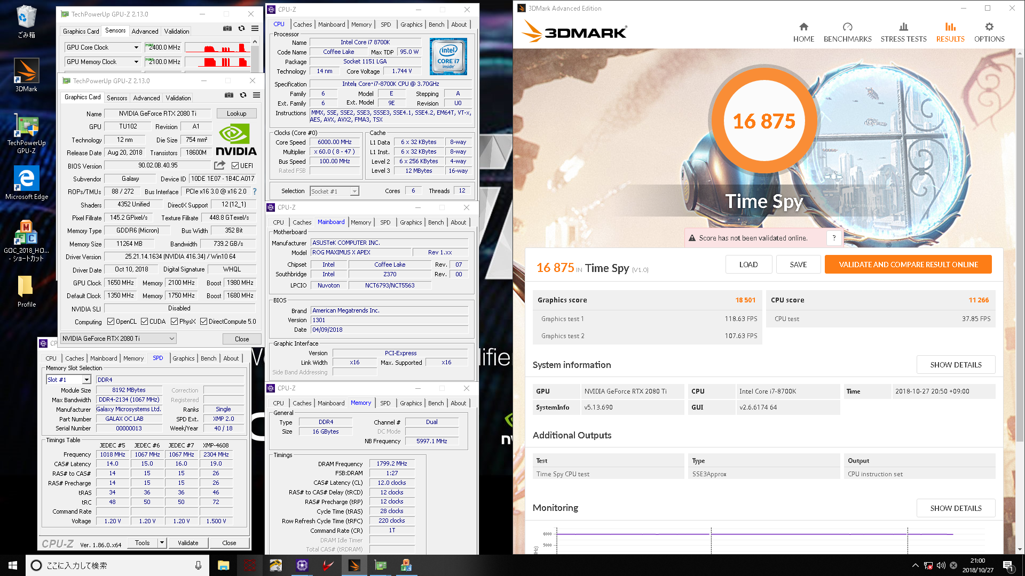The height and width of the screenshot is (576, 1025).
Task: Take GPU-Z screenshot with camera icon in Graphics Card window
Action: [x=229, y=95]
